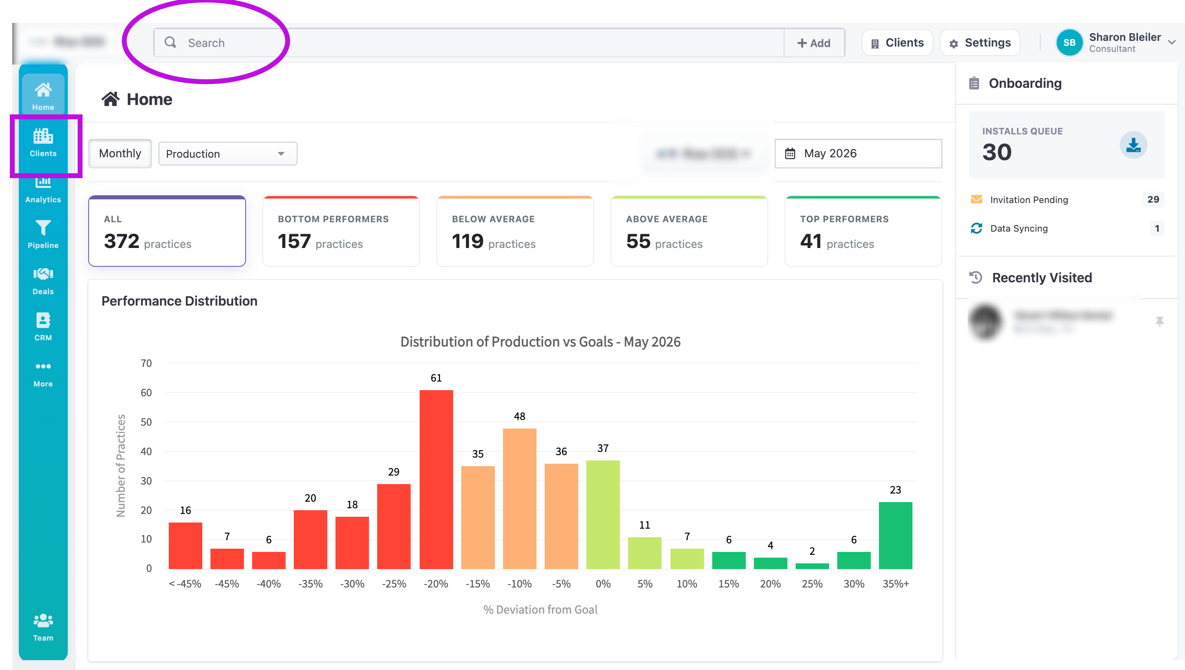Open the CRM contacts section
This screenshot has width=1185, height=670.
coord(43,327)
